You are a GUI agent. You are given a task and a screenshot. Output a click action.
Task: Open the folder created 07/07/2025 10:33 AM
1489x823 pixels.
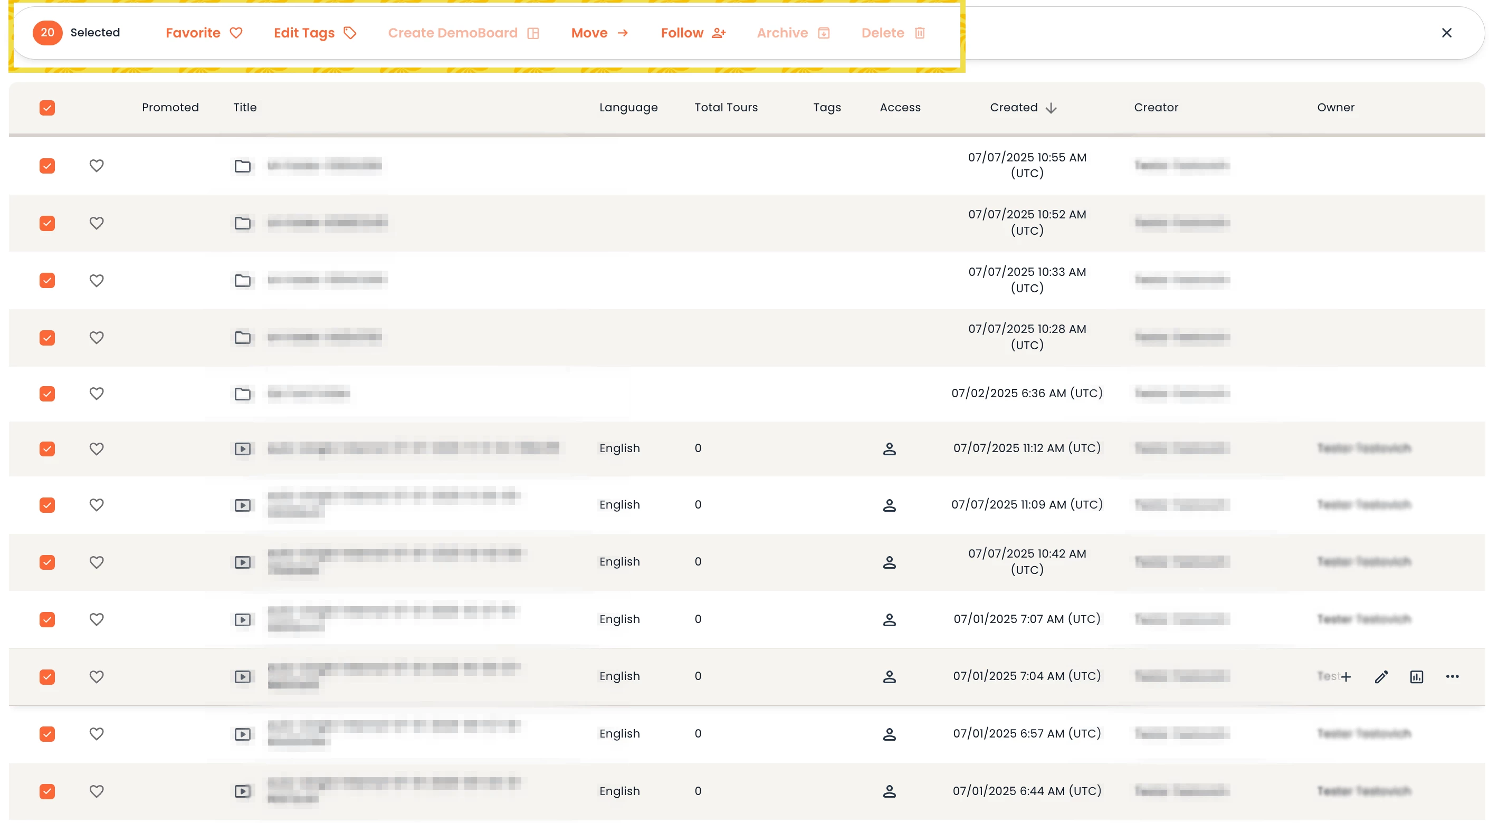[x=243, y=280]
